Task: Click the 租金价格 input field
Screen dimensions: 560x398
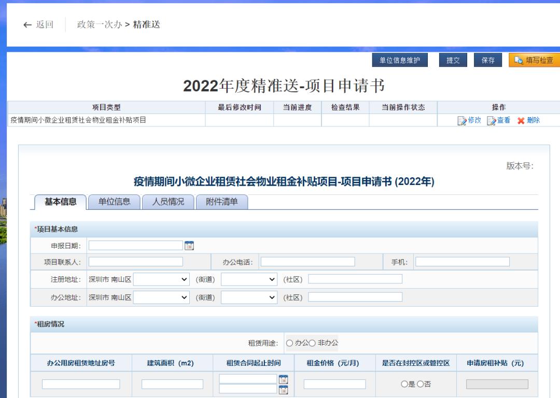Action: pos(334,384)
